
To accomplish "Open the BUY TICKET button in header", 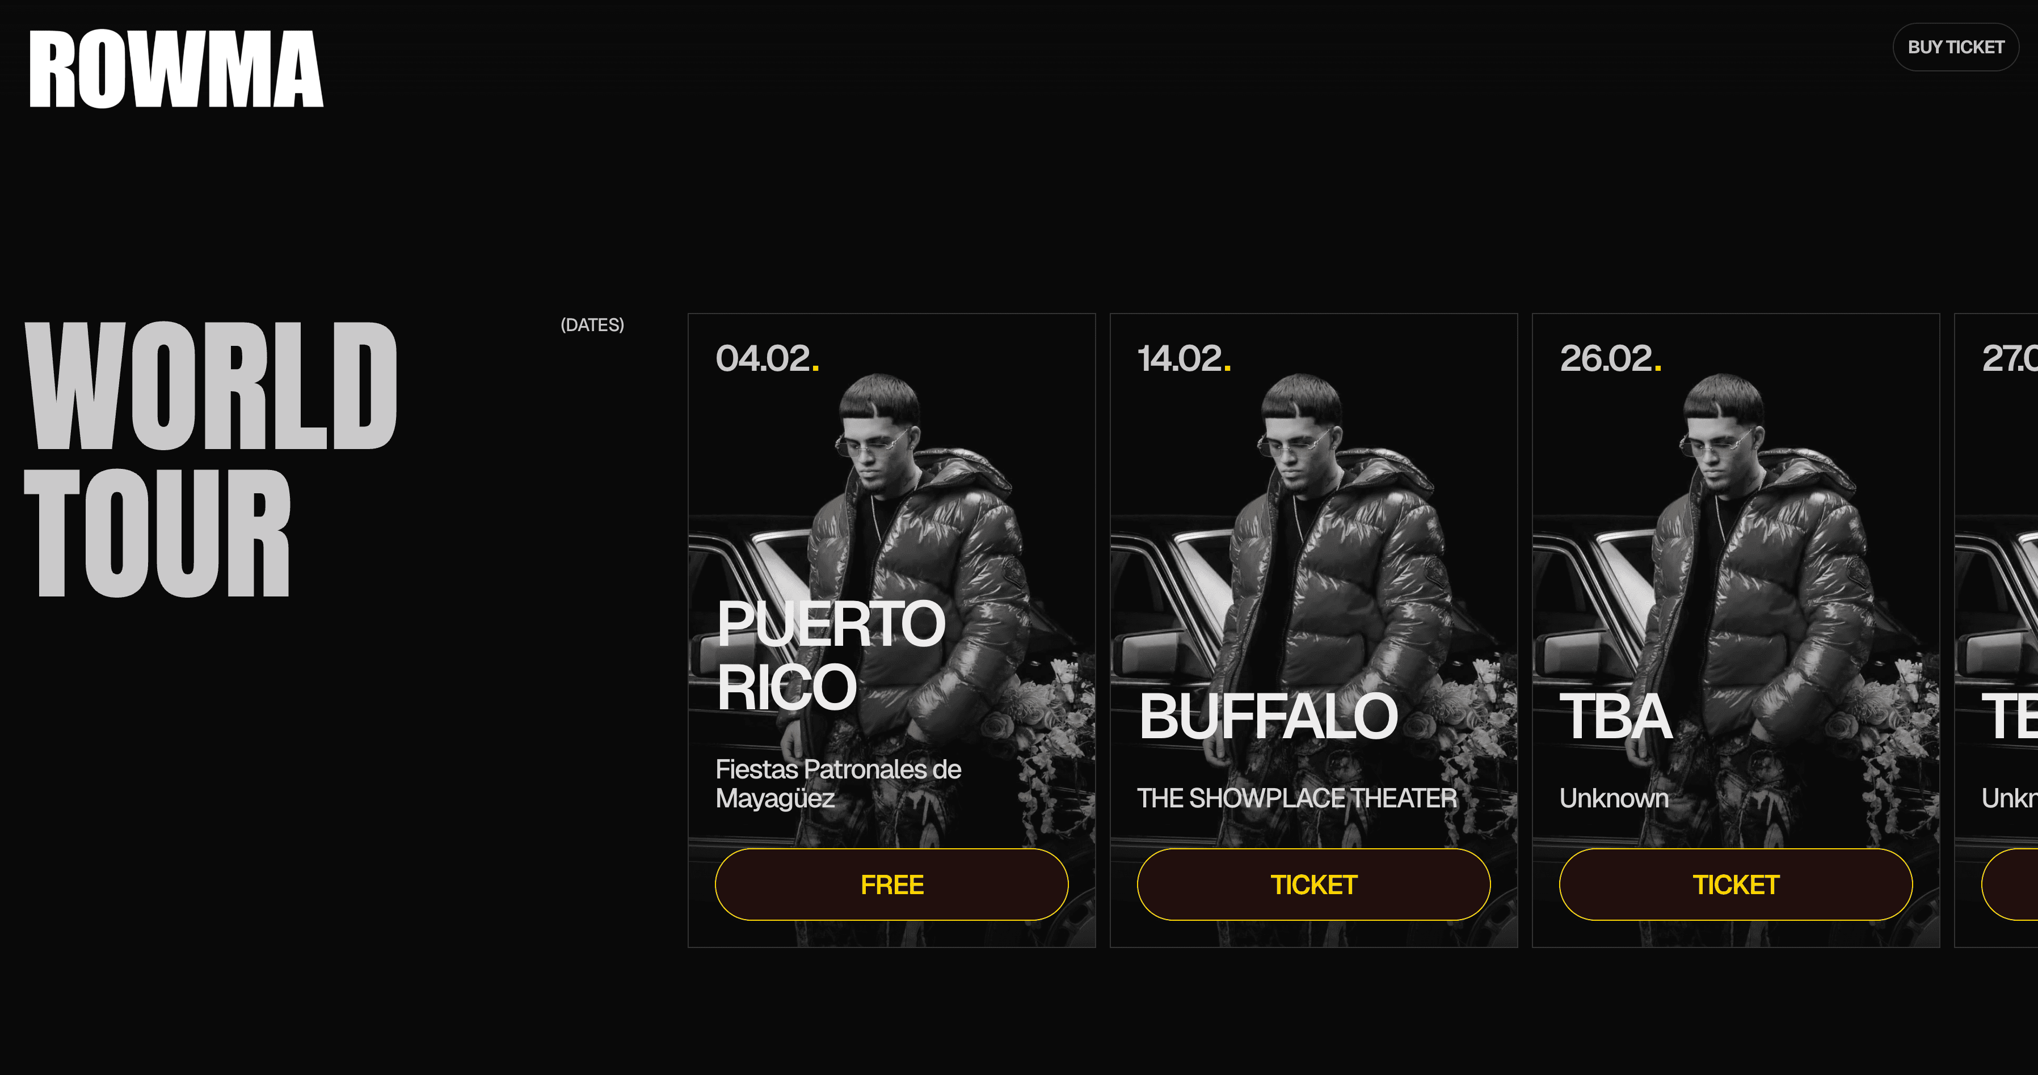I will pos(1956,48).
